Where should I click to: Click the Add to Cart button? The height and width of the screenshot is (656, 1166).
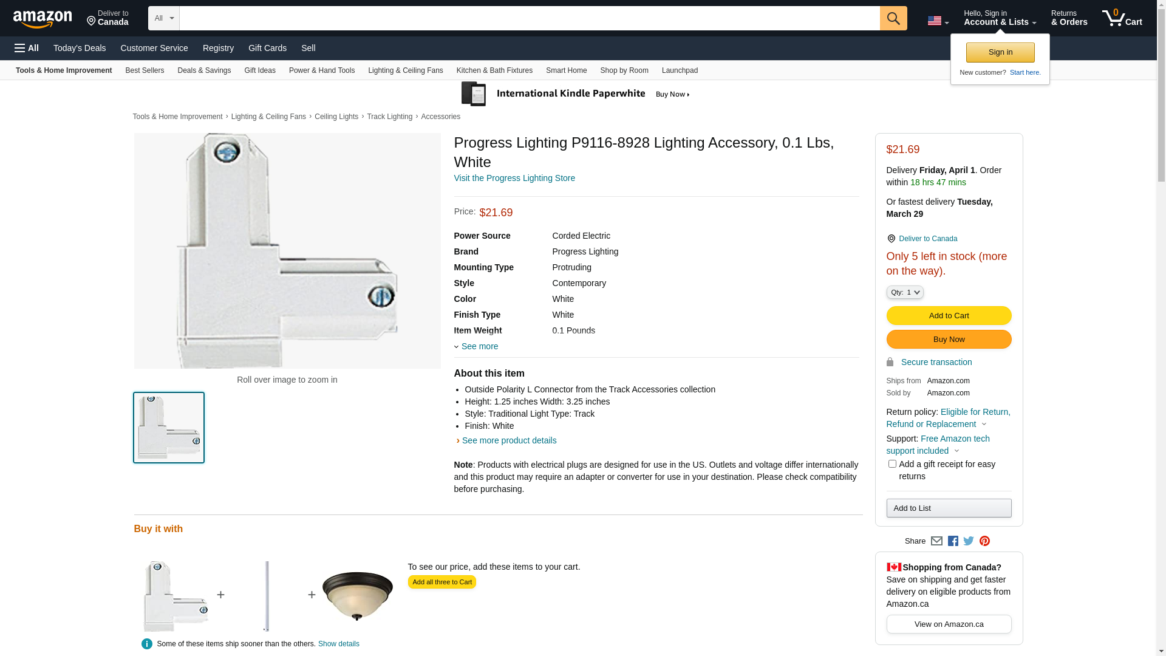pos(949,316)
